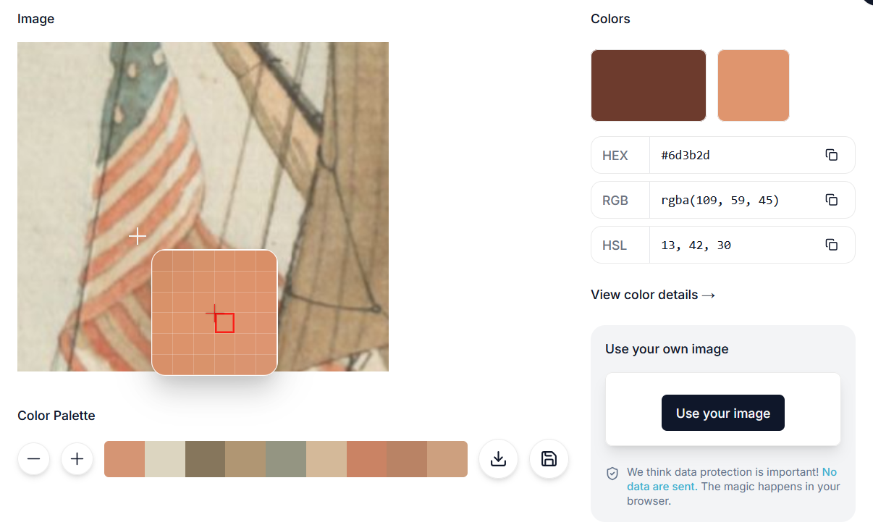Image resolution: width=873 pixels, height=525 pixels.
Task: Copy the HEX color value
Action: [832, 155]
